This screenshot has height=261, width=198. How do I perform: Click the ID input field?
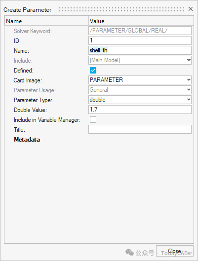tap(140, 40)
